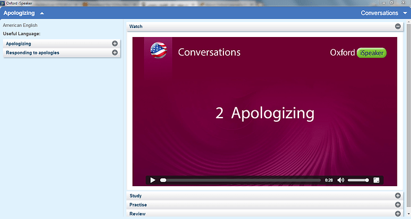Click the Apologizing language row

tap(61, 44)
